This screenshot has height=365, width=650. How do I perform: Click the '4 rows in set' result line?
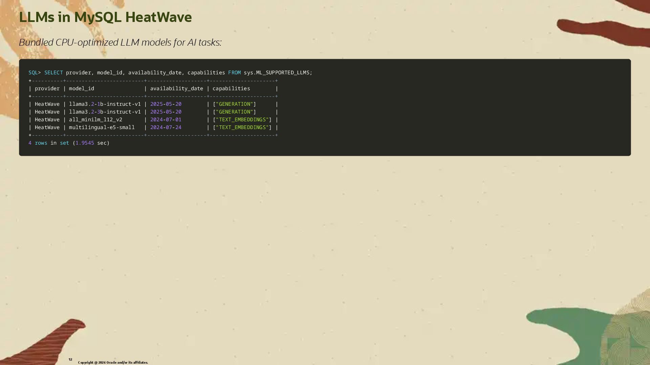(69, 143)
